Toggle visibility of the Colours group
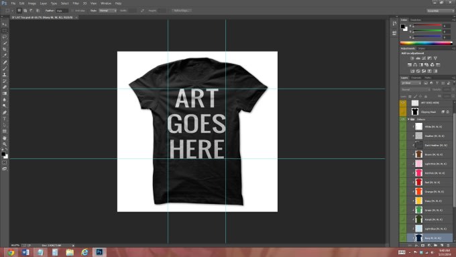The height and width of the screenshot is (257, 456). (403, 119)
